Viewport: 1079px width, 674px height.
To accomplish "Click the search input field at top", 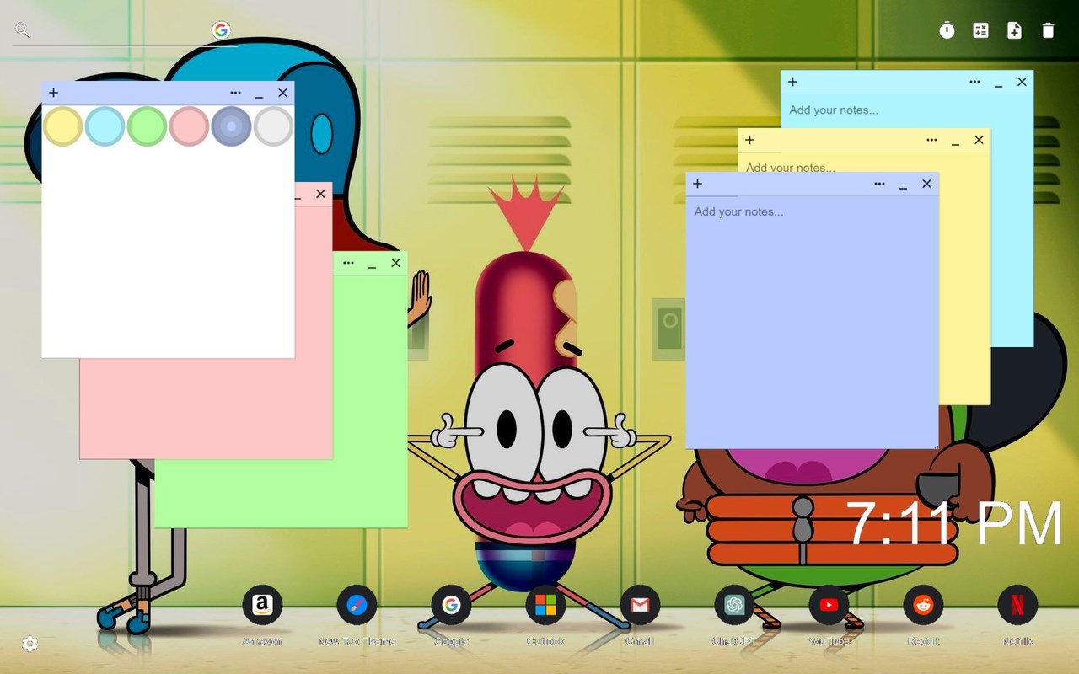I will tap(125, 30).
